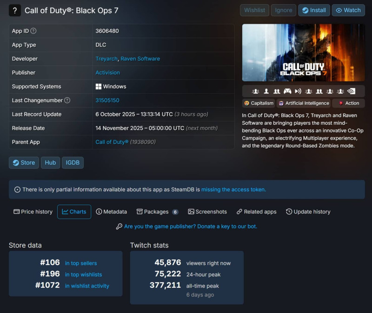Open the Packages tab

point(157,212)
